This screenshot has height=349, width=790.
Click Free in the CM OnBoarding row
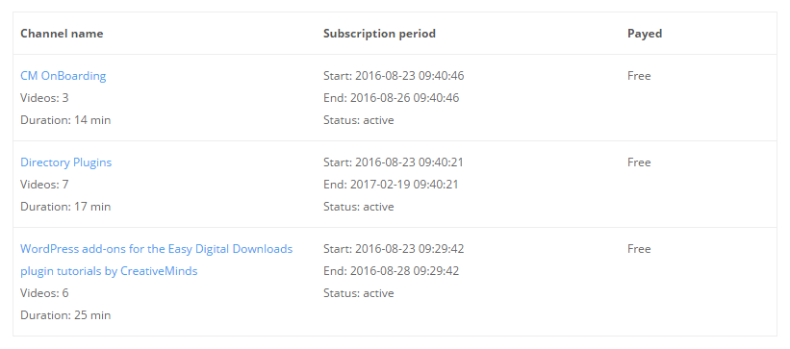pyautogui.click(x=639, y=76)
